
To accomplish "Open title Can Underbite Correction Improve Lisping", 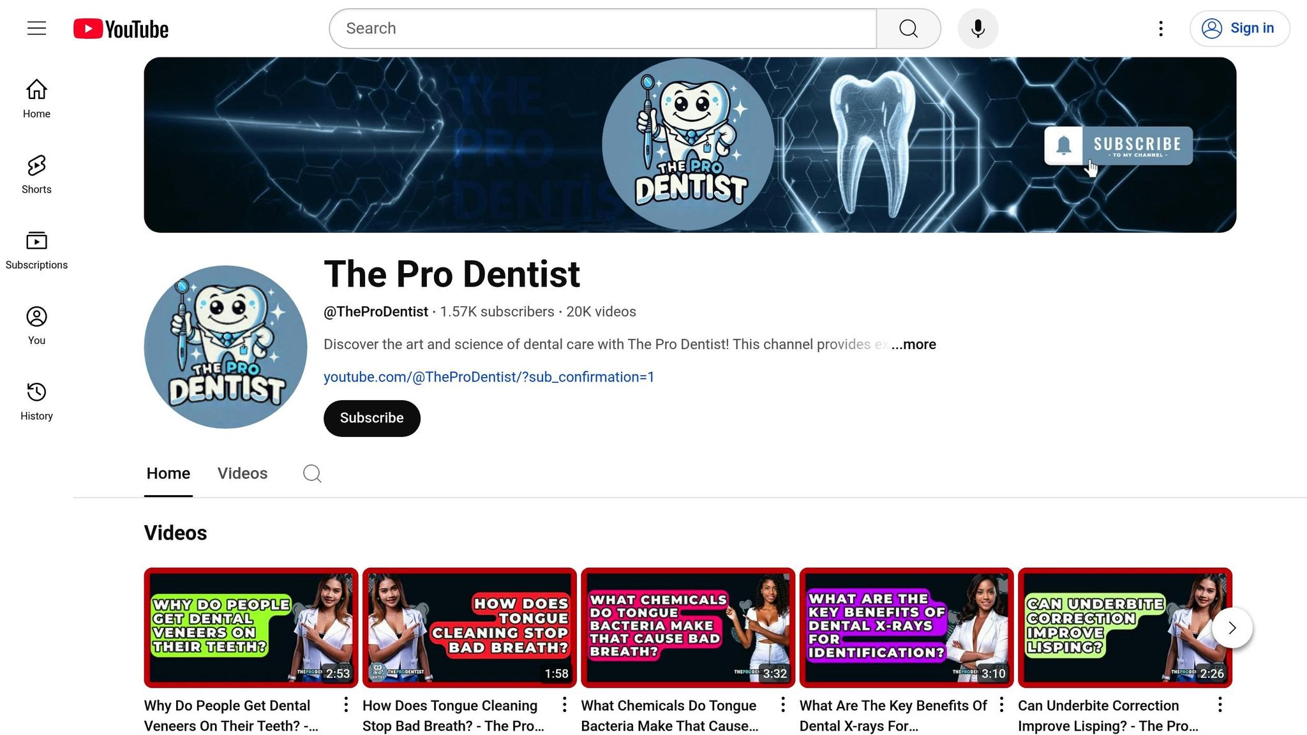I will tap(1109, 716).
